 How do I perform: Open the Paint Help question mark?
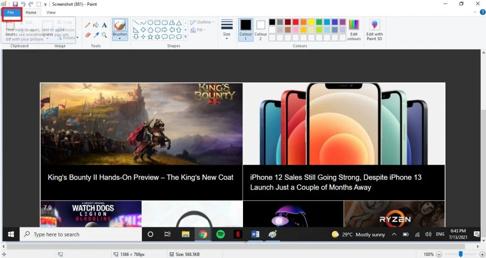[x=483, y=12]
